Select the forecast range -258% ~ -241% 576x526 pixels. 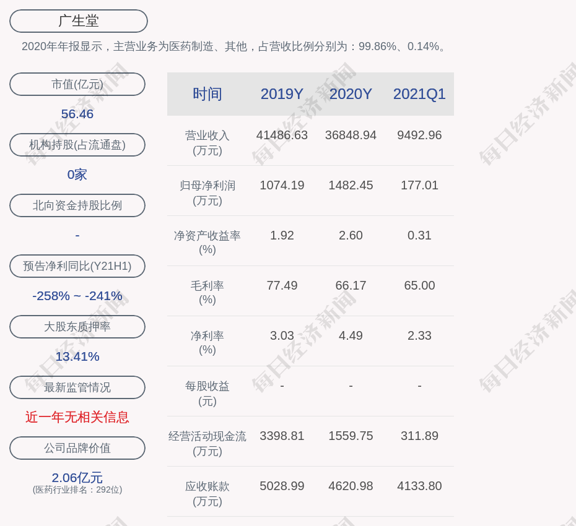(x=77, y=295)
